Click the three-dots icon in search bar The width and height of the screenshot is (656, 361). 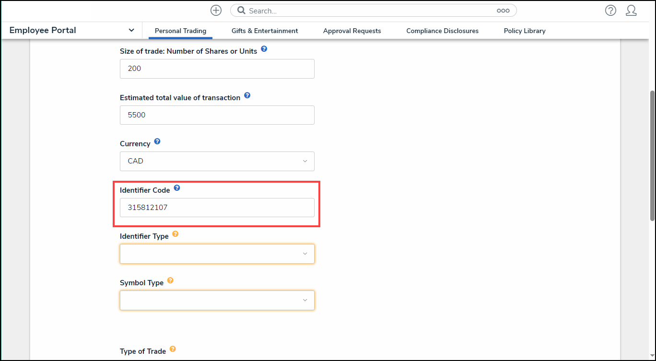(503, 11)
